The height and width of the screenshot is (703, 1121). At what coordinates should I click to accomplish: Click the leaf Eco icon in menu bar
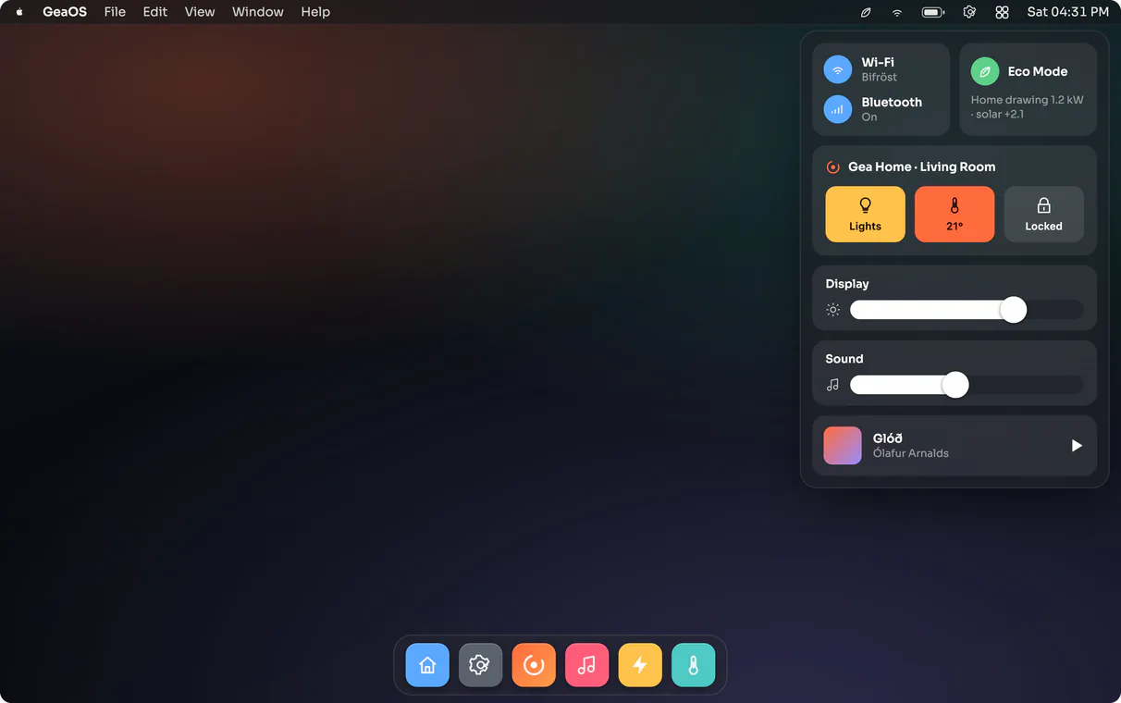(866, 12)
